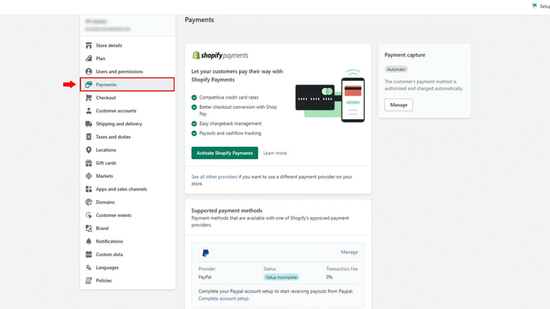Click Activate Shopify Payments button

coord(225,153)
